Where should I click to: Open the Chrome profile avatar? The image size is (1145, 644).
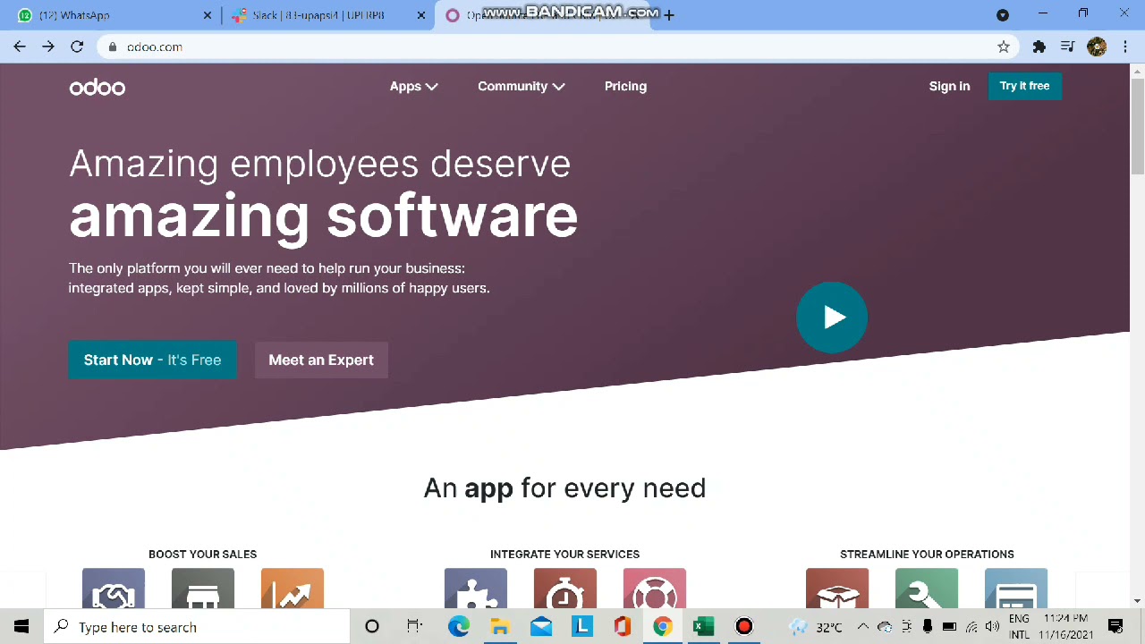(1097, 47)
